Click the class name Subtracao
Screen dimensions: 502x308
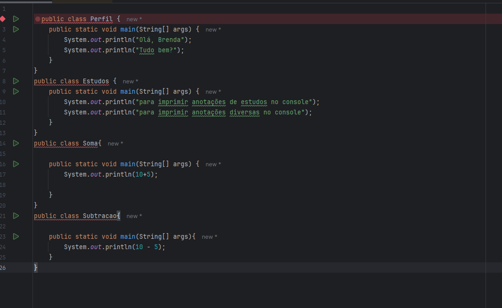click(100, 216)
